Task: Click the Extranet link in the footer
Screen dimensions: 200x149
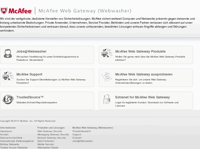Action: (x=77, y=138)
